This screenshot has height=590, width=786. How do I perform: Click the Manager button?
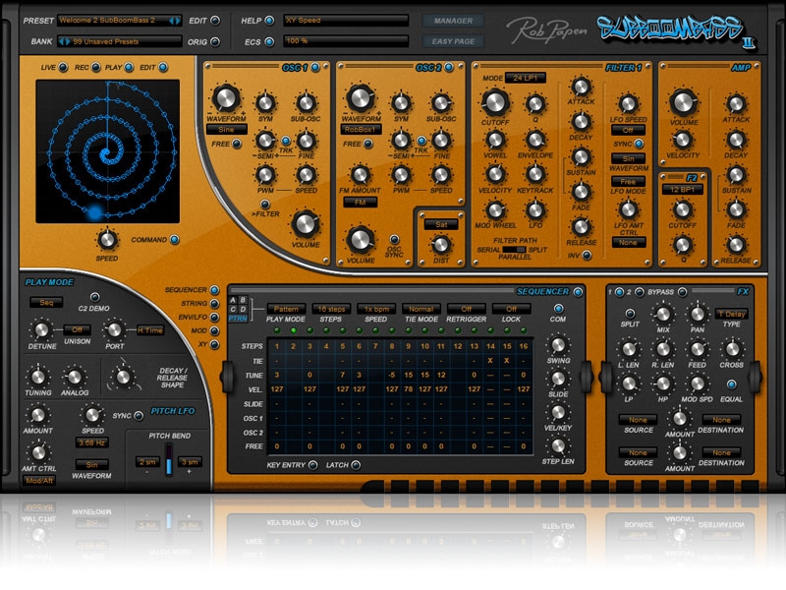[453, 21]
